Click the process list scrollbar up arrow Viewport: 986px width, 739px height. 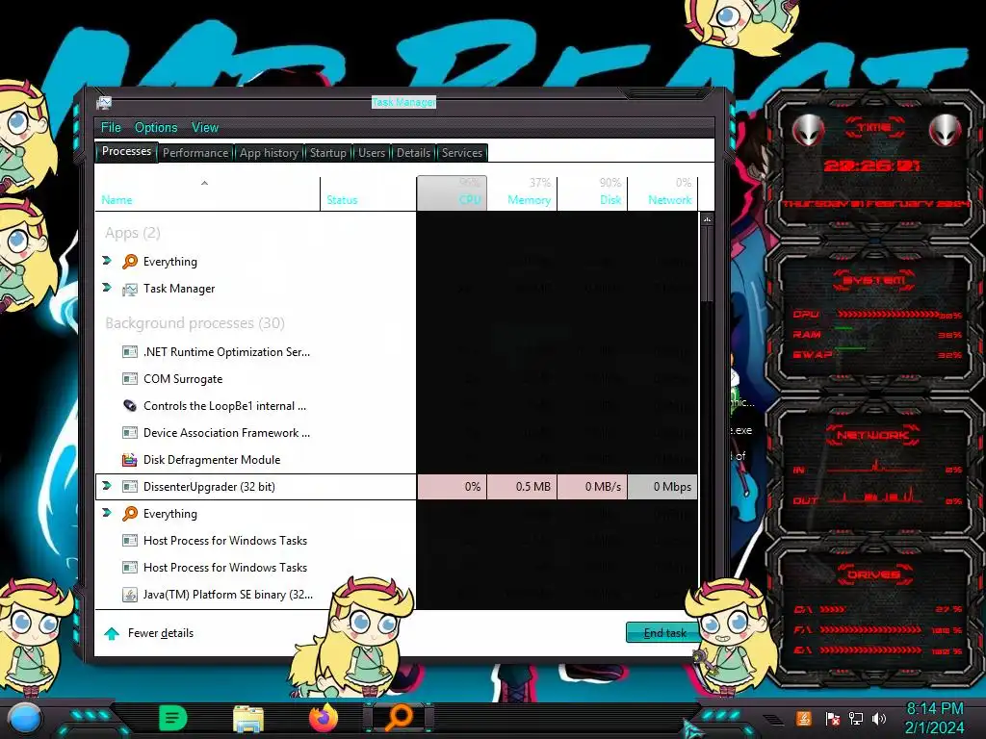(707, 220)
